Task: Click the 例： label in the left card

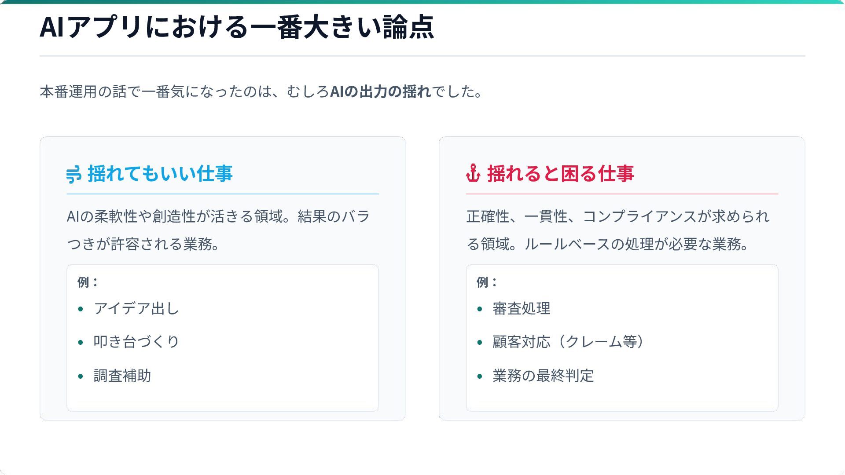Action: 87,282
